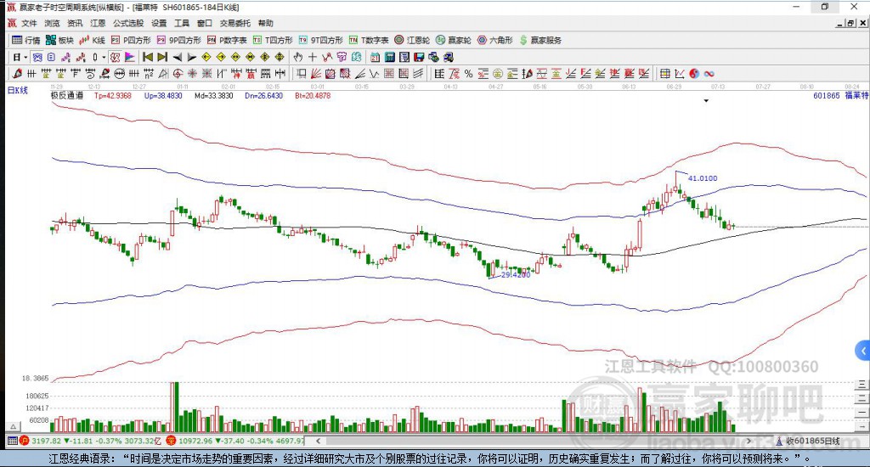Screen dimensions: 870x467
Task: Click the horizontal scrollbar right arrow
Action: 749,441
